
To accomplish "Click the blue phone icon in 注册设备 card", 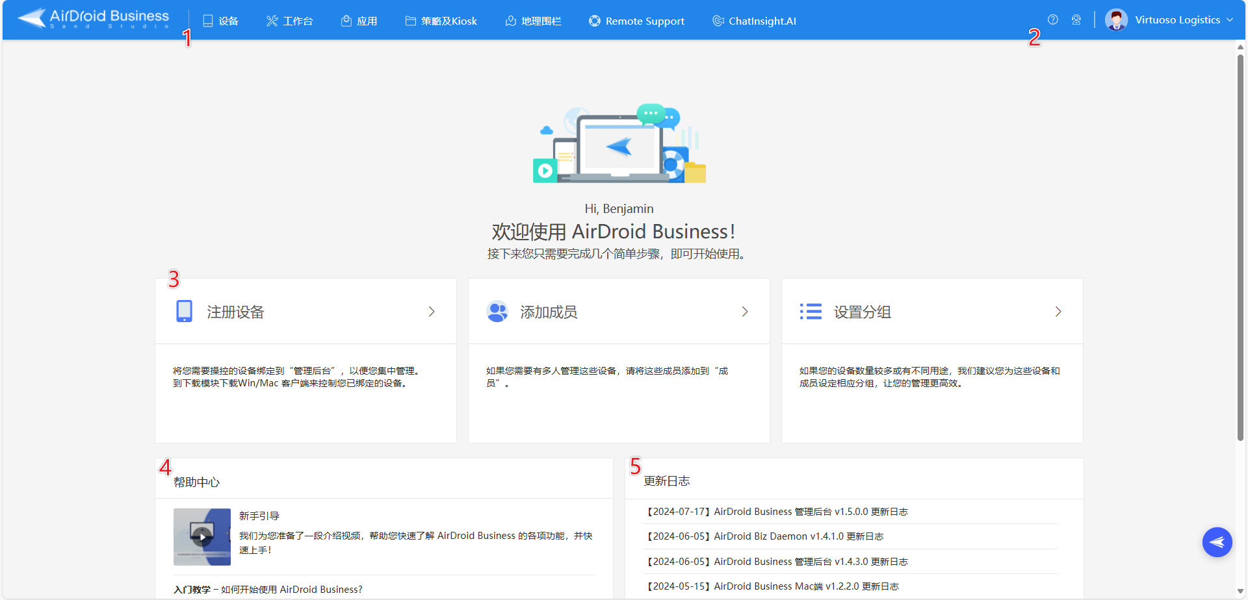I will pyautogui.click(x=185, y=311).
